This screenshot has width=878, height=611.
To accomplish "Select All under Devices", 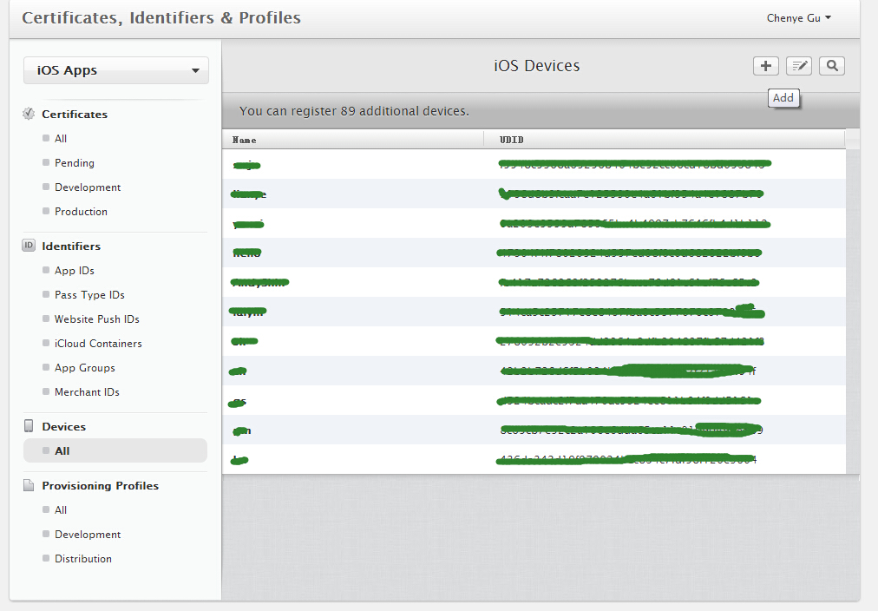I will click(115, 450).
